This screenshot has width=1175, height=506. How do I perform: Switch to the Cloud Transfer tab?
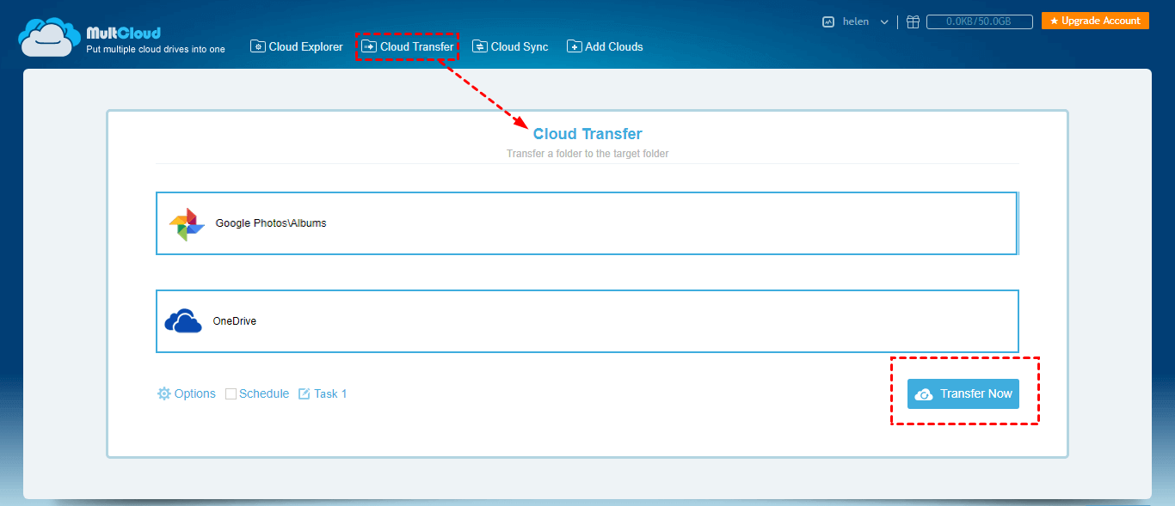tap(408, 46)
